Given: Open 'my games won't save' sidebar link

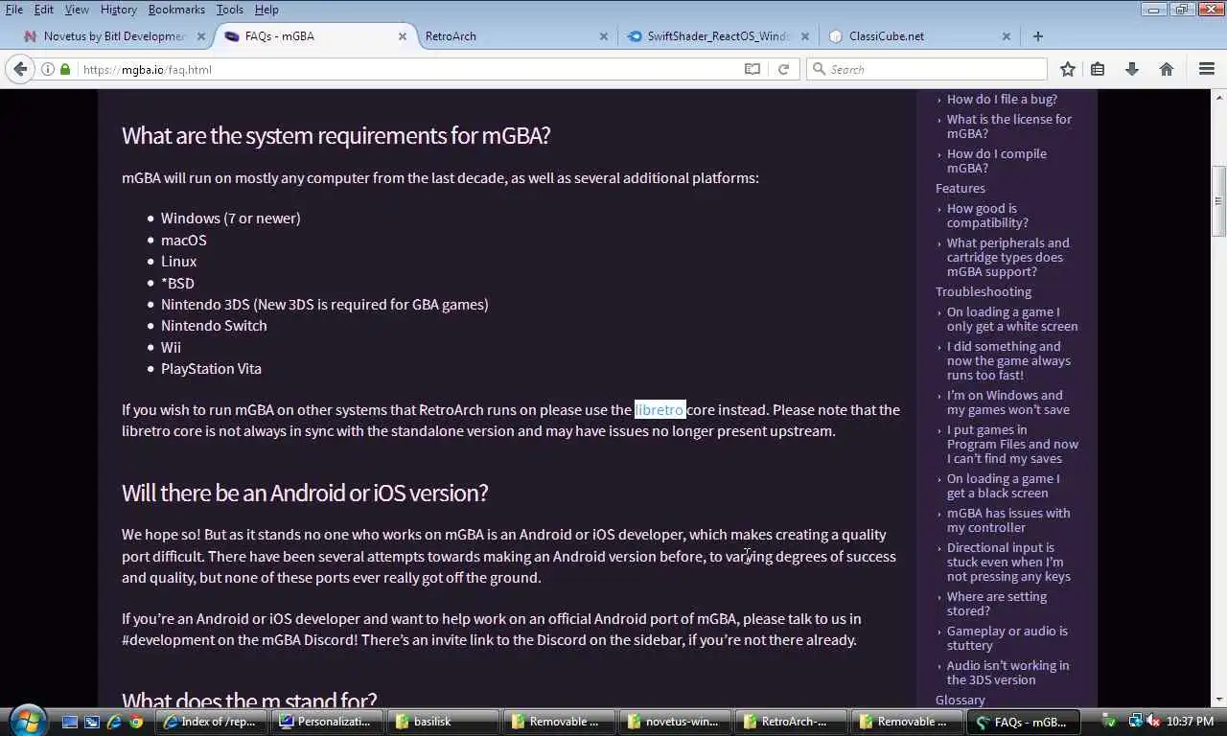Looking at the screenshot, I should click(1008, 402).
